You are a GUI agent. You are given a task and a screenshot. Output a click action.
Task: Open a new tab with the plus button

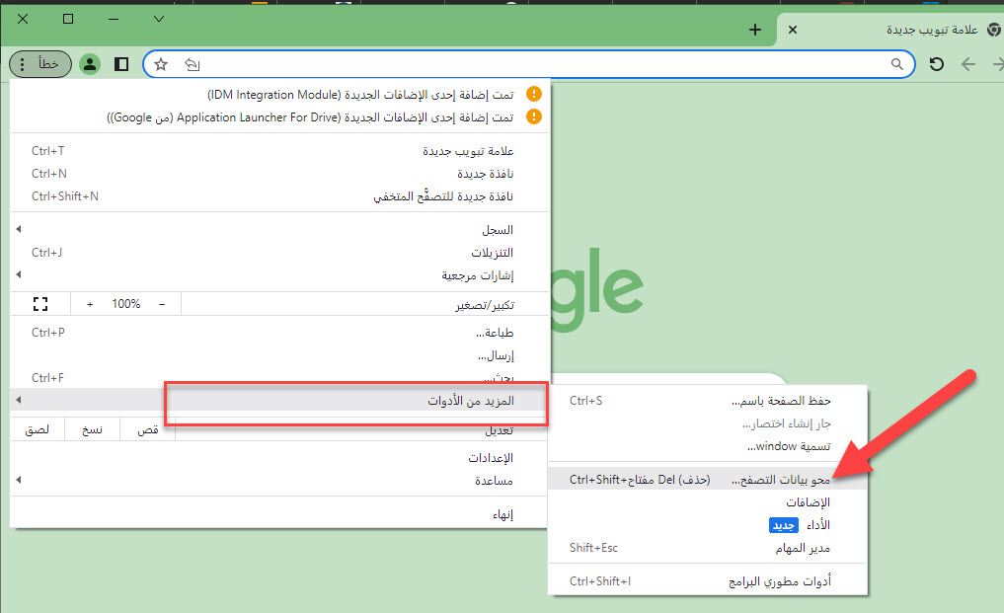pos(755,30)
